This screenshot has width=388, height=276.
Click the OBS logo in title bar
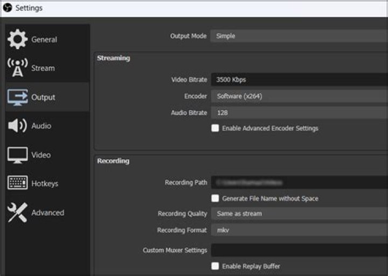tap(8, 8)
